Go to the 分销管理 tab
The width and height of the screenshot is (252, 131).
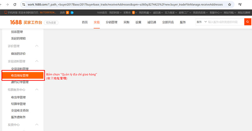point(112,22)
